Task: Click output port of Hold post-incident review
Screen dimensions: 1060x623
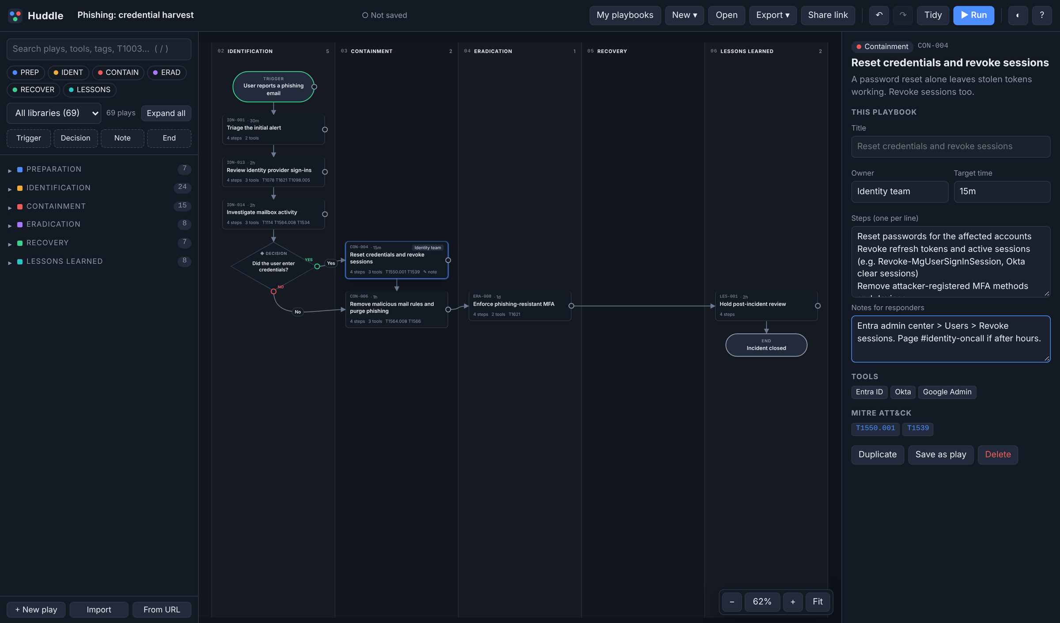Action: (x=818, y=306)
